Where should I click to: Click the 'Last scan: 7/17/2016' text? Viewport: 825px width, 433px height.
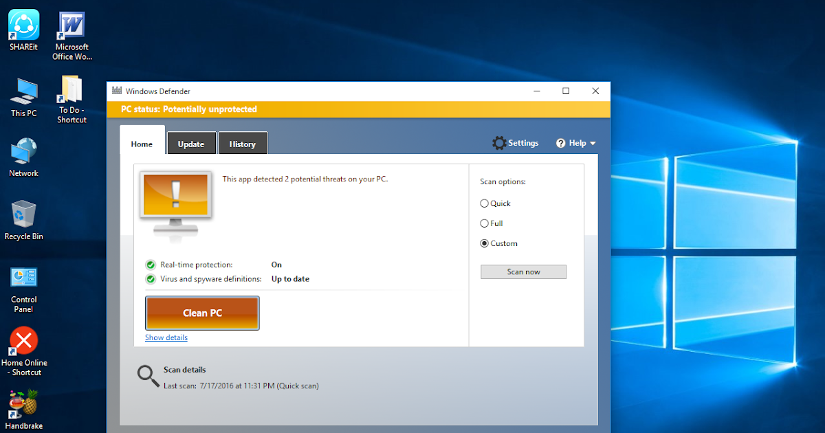point(241,386)
